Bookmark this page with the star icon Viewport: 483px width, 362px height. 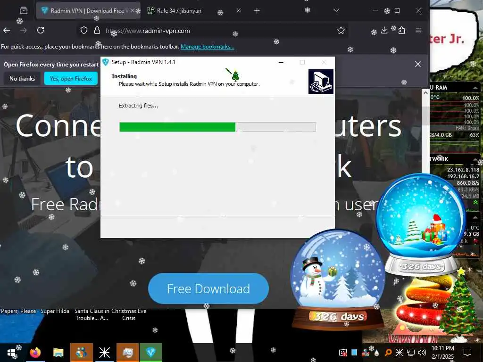pyautogui.click(x=341, y=30)
